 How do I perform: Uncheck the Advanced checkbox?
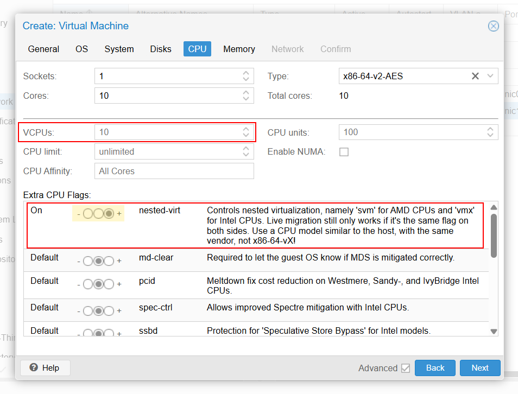point(406,368)
